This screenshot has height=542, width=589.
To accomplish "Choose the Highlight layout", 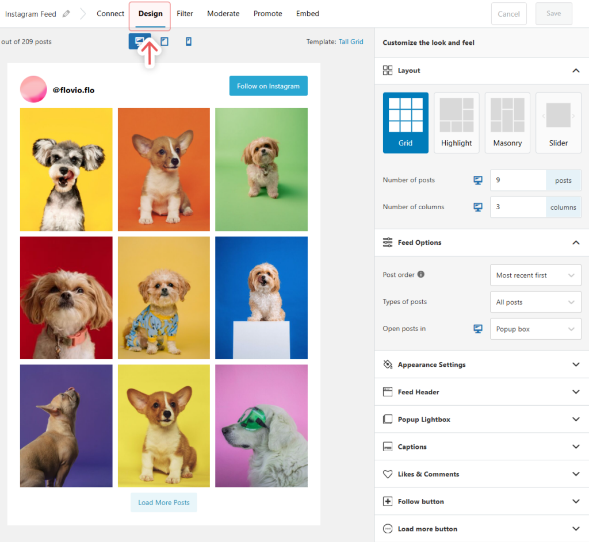I will coord(456,122).
